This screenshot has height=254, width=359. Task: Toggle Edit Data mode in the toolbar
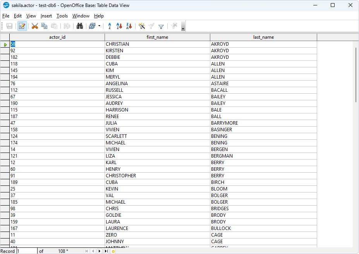(22, 26)
